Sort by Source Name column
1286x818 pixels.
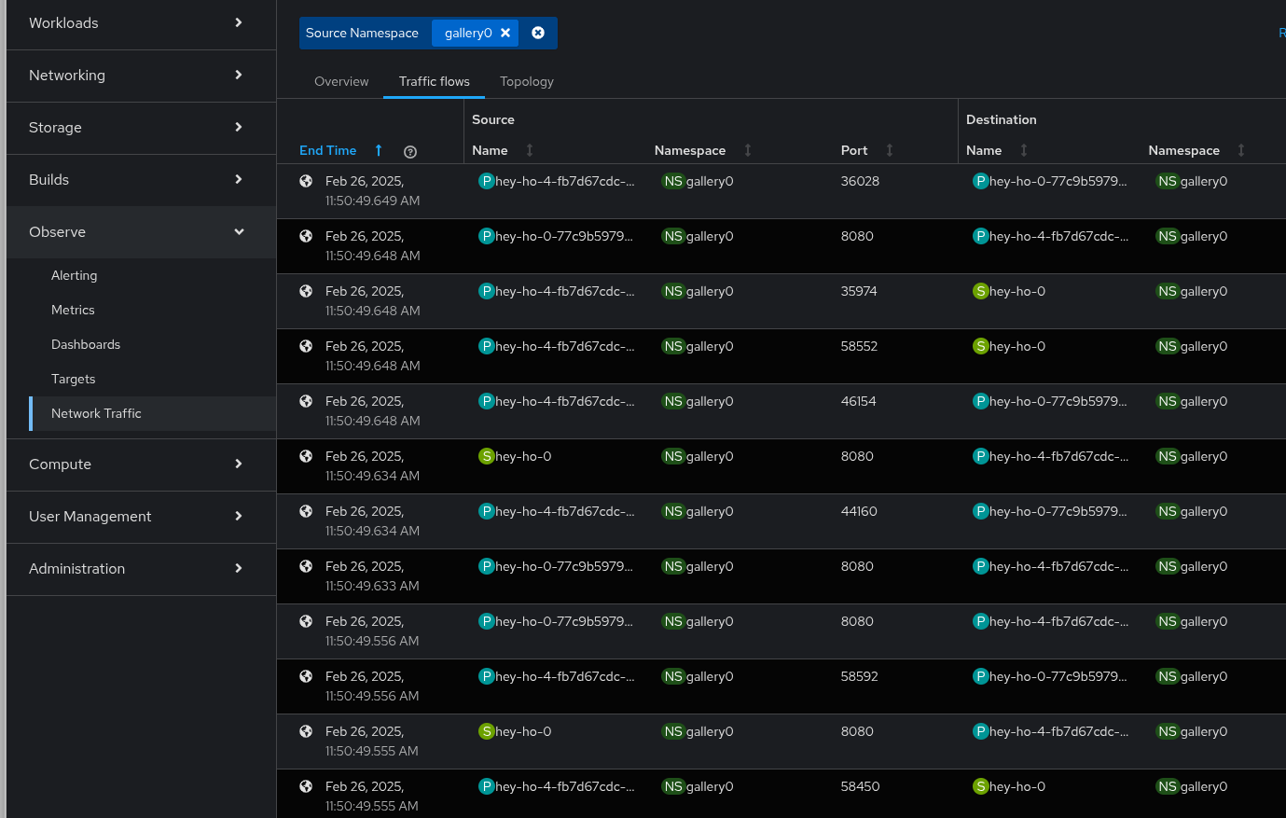530,150
